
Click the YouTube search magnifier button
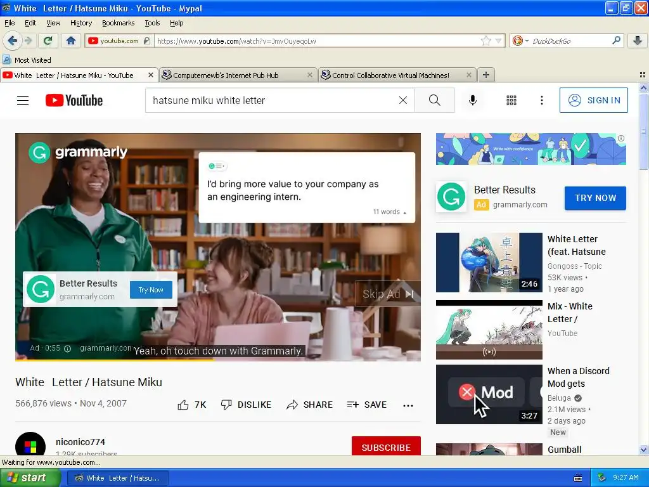[435, 100]
